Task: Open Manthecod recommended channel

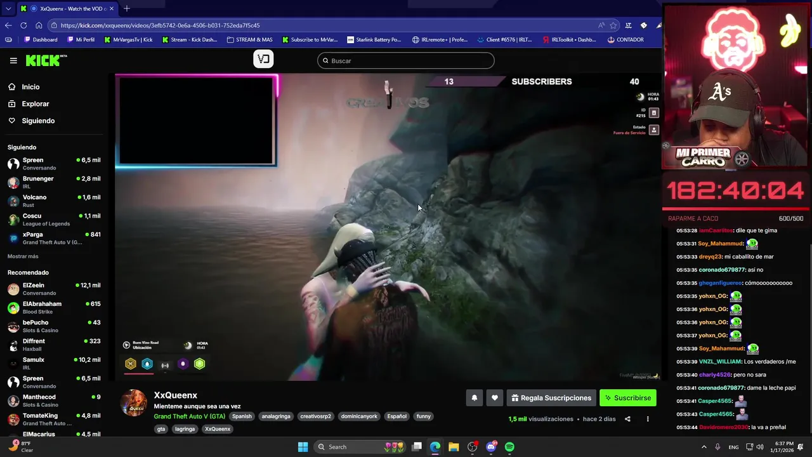Action: [54, 401]
